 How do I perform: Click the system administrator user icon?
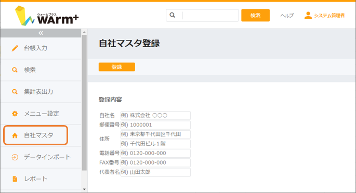pos(308,16)
